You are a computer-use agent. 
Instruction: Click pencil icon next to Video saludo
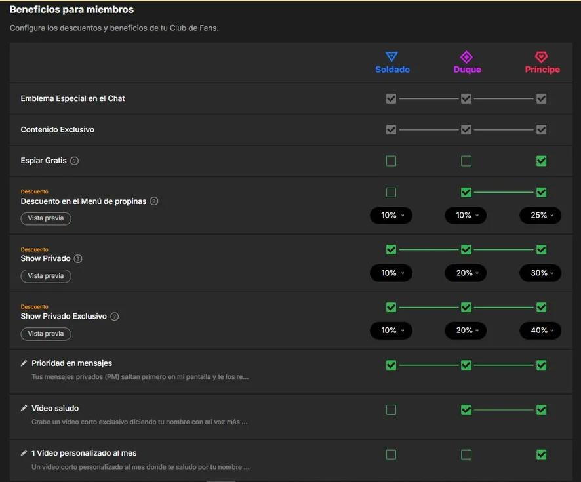pos(24,408)
